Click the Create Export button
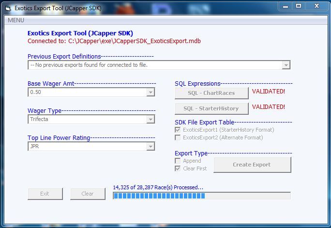Screen dimensions: 331x228 click(252, 165)
